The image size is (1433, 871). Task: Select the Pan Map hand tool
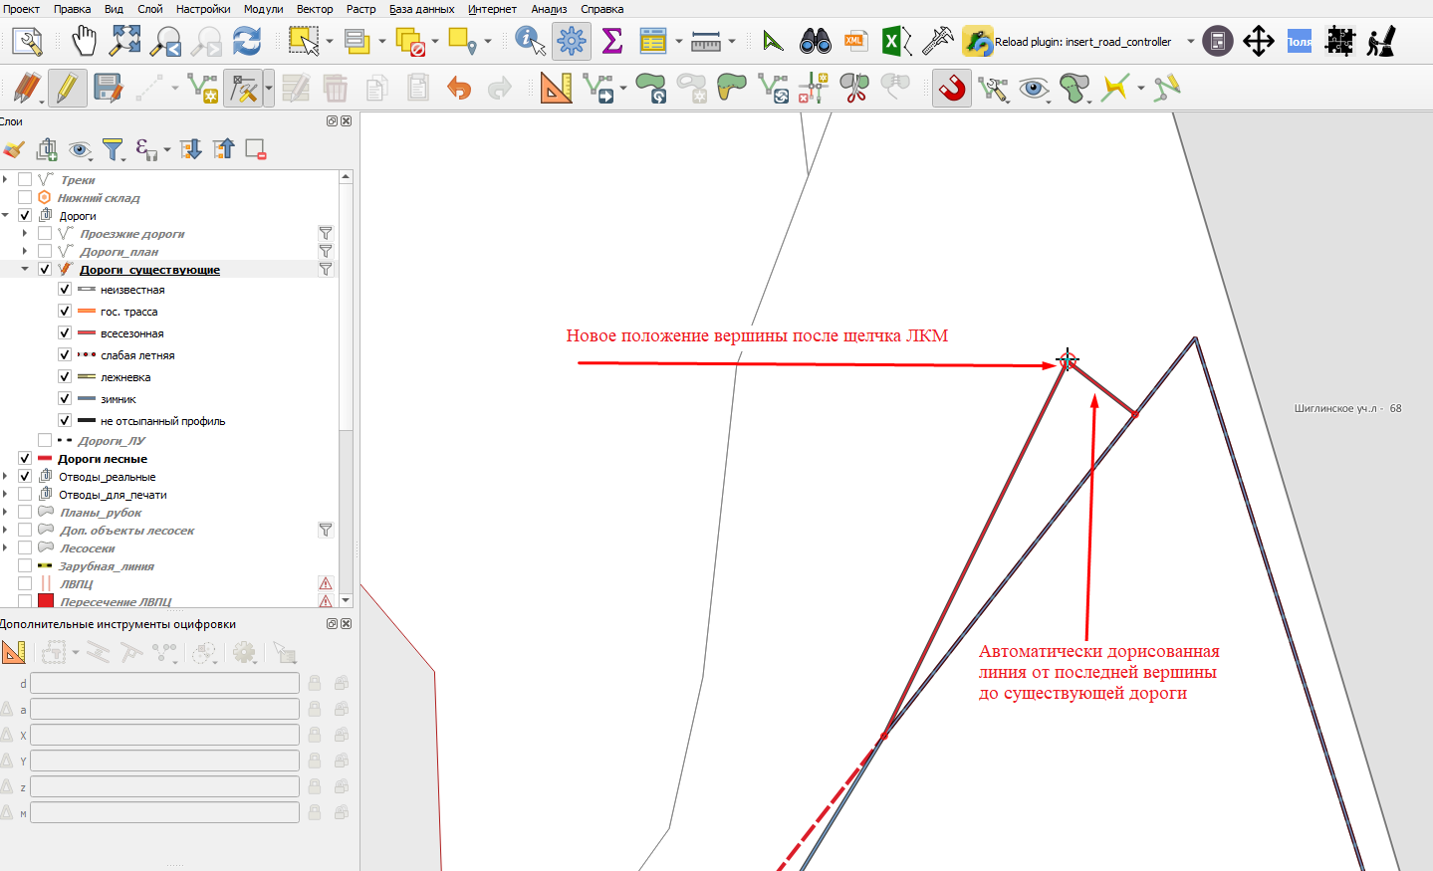pos(84,42)
